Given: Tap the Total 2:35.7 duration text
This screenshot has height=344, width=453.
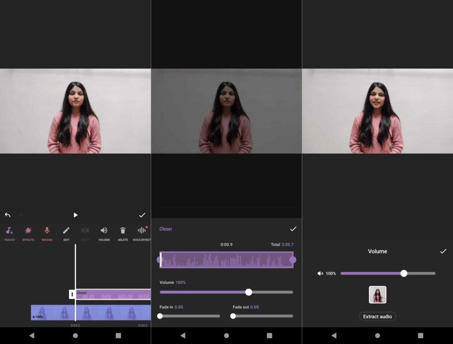Looking at the screenshot, I should click(282, 244).
